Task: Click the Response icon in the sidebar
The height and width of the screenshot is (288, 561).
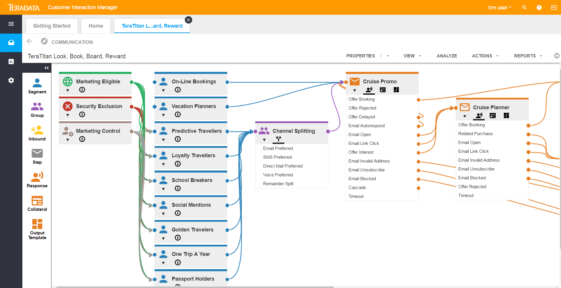Action: [x=37, y=177]
